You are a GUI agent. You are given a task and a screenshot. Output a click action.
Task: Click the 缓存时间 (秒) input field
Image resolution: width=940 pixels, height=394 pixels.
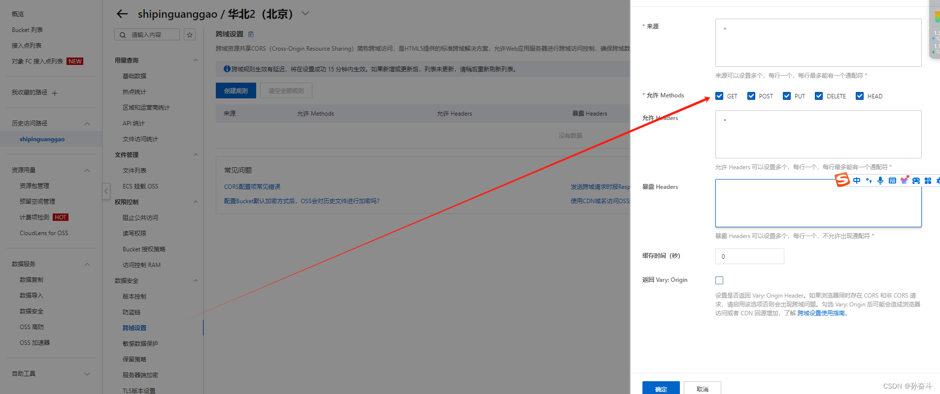click(749, 256)
